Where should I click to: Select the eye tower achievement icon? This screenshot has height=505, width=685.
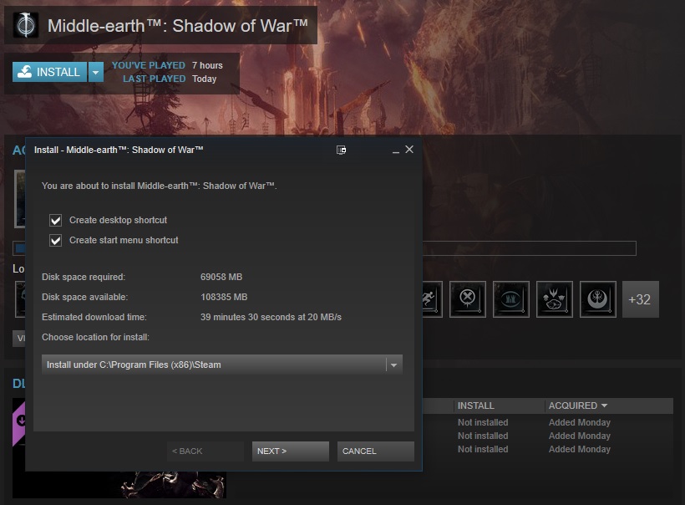pos(510,299)
